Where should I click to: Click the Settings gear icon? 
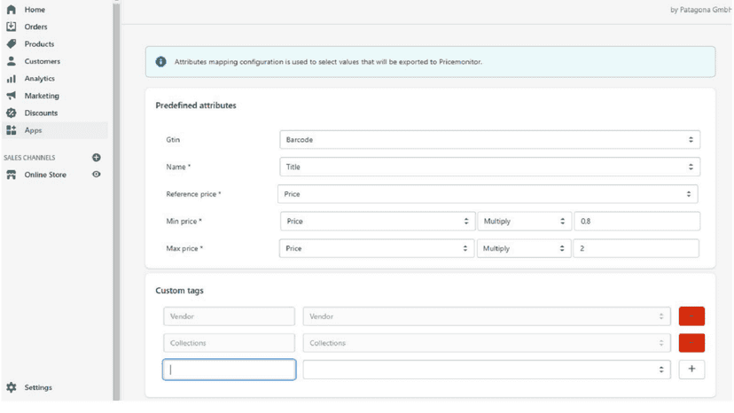point(12,387)
